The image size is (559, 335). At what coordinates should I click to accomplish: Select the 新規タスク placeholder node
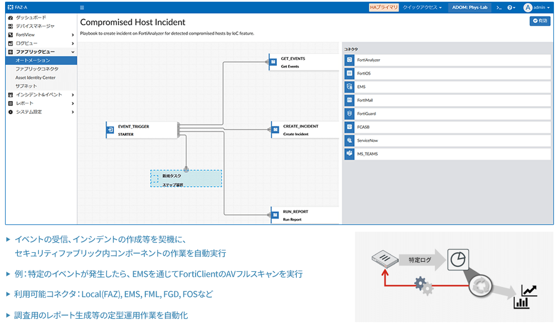pyautogui.click(x=186, y=178)
